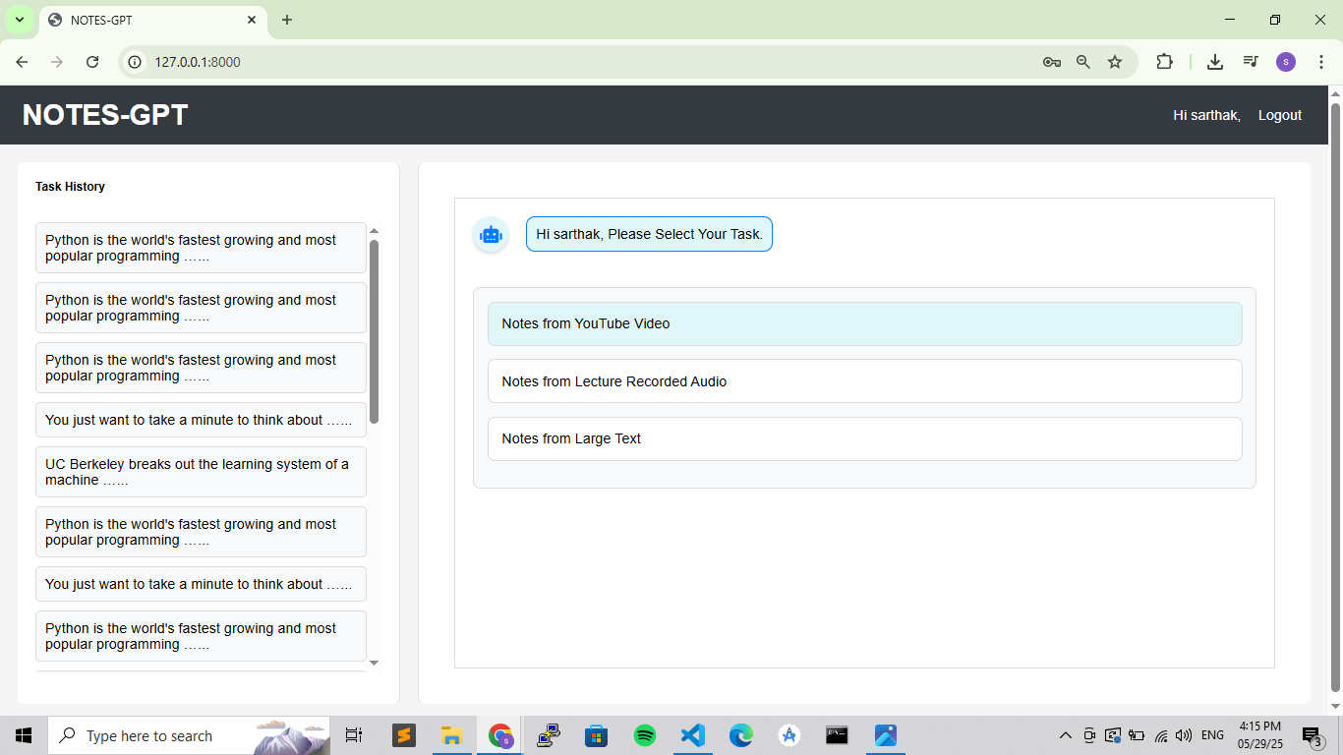Open Spotify from the taskbar
The height and width of the screenshot is (755, 1343).
coord(645,735)
